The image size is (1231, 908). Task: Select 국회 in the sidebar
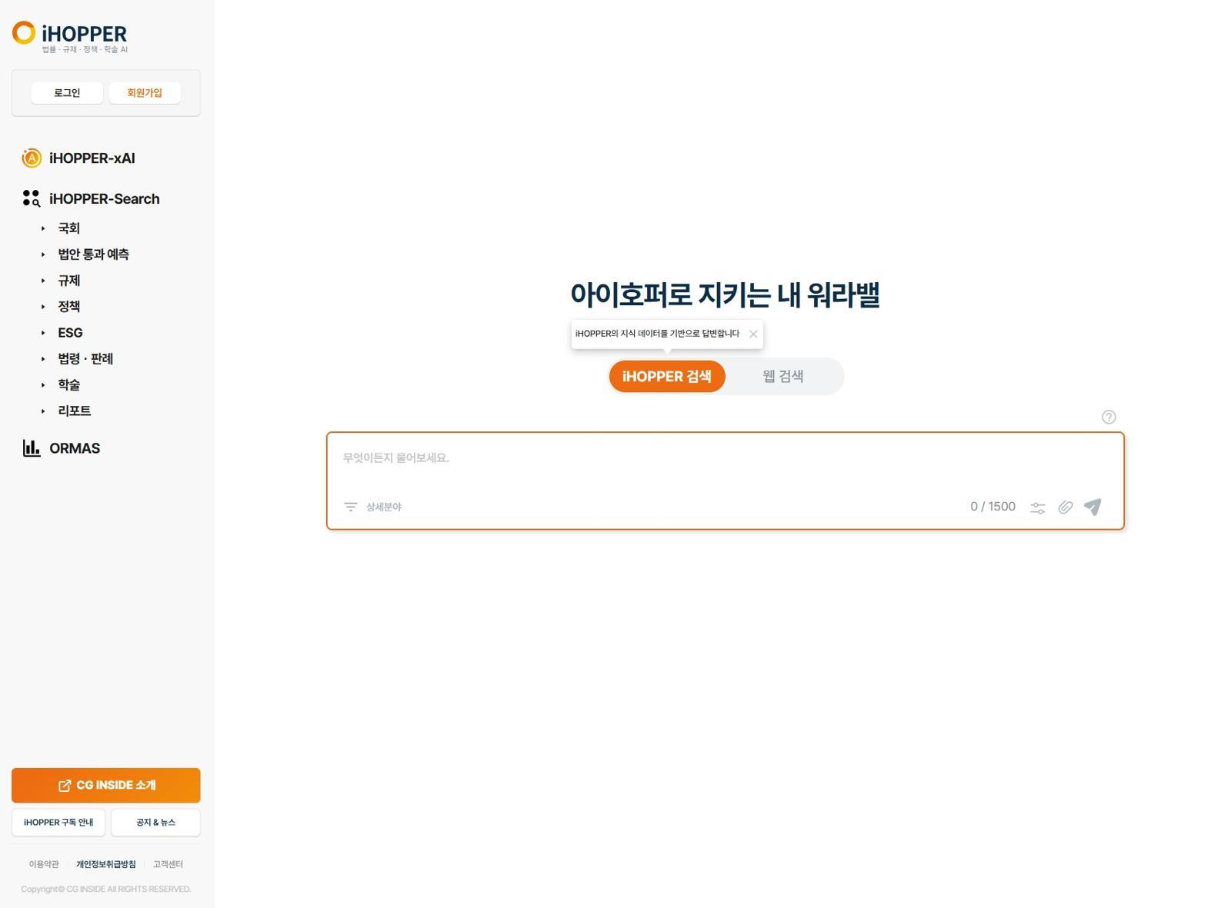[x=69, y=228]
